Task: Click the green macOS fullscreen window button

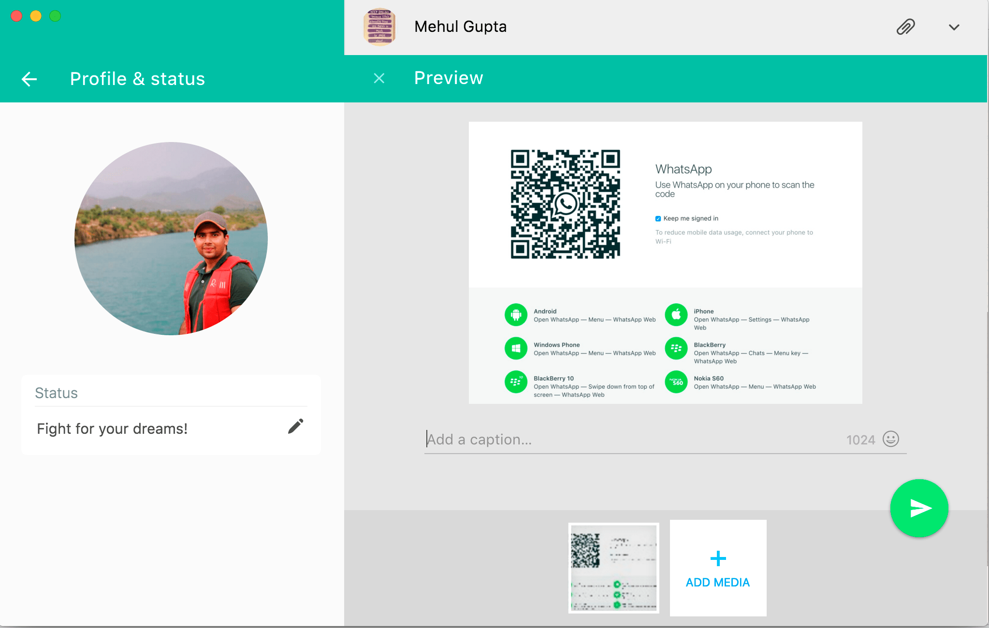Action: click(x=55, y=16)
